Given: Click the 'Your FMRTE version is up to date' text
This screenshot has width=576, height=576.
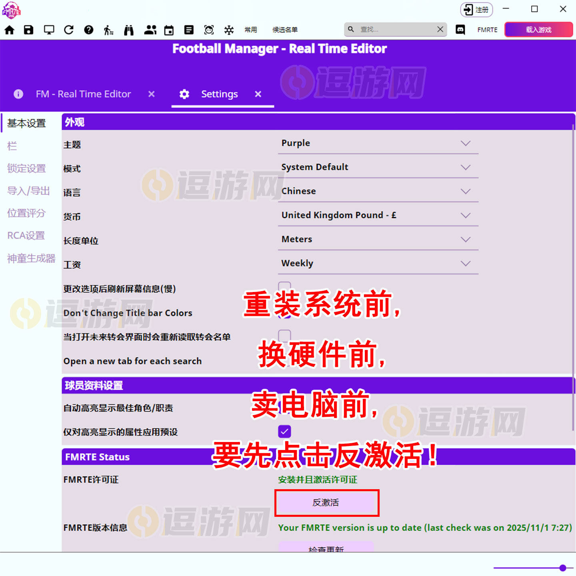Looking at the screenshot, I should (425, 528).
